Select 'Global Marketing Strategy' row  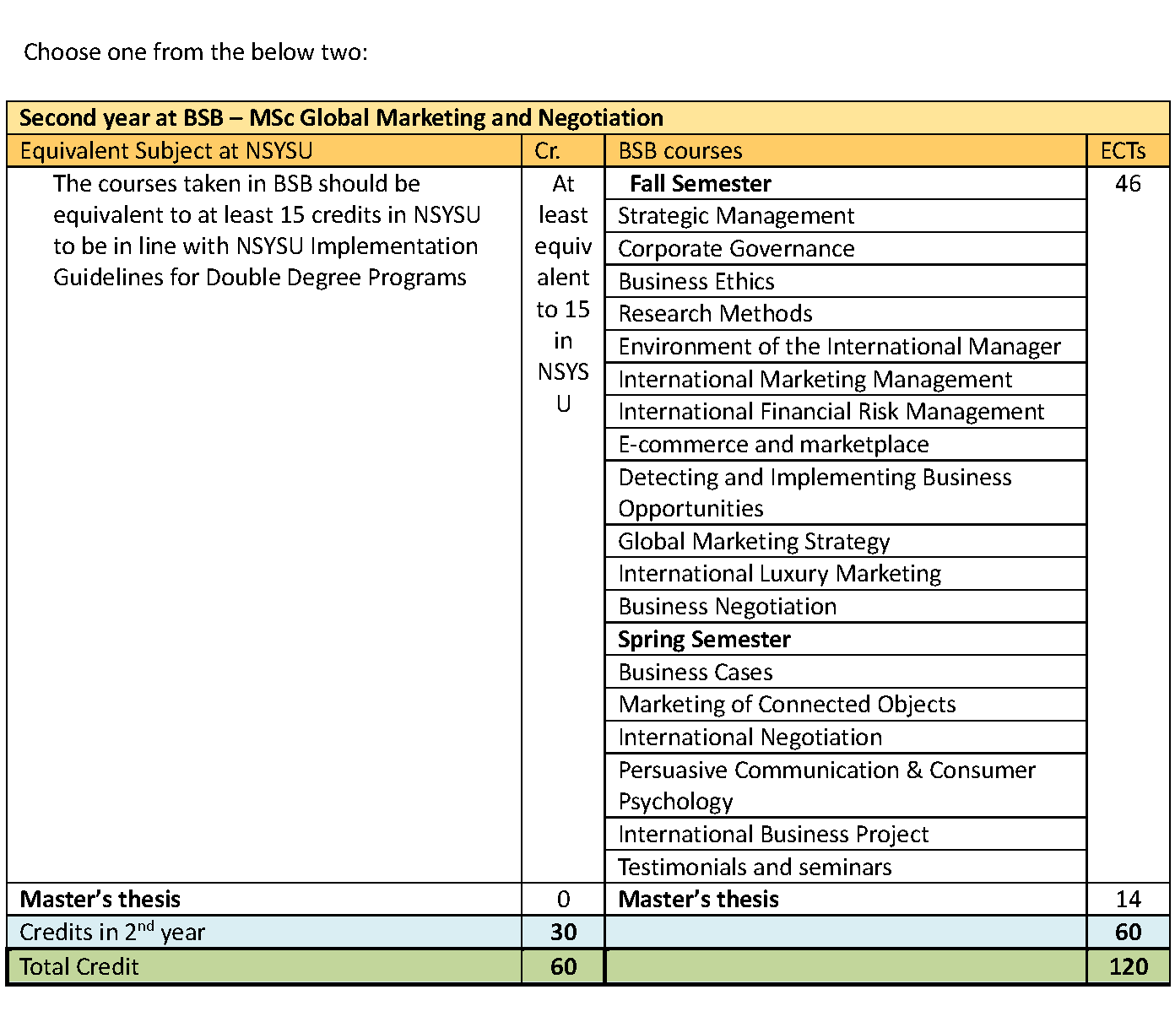tap(846, 542)
